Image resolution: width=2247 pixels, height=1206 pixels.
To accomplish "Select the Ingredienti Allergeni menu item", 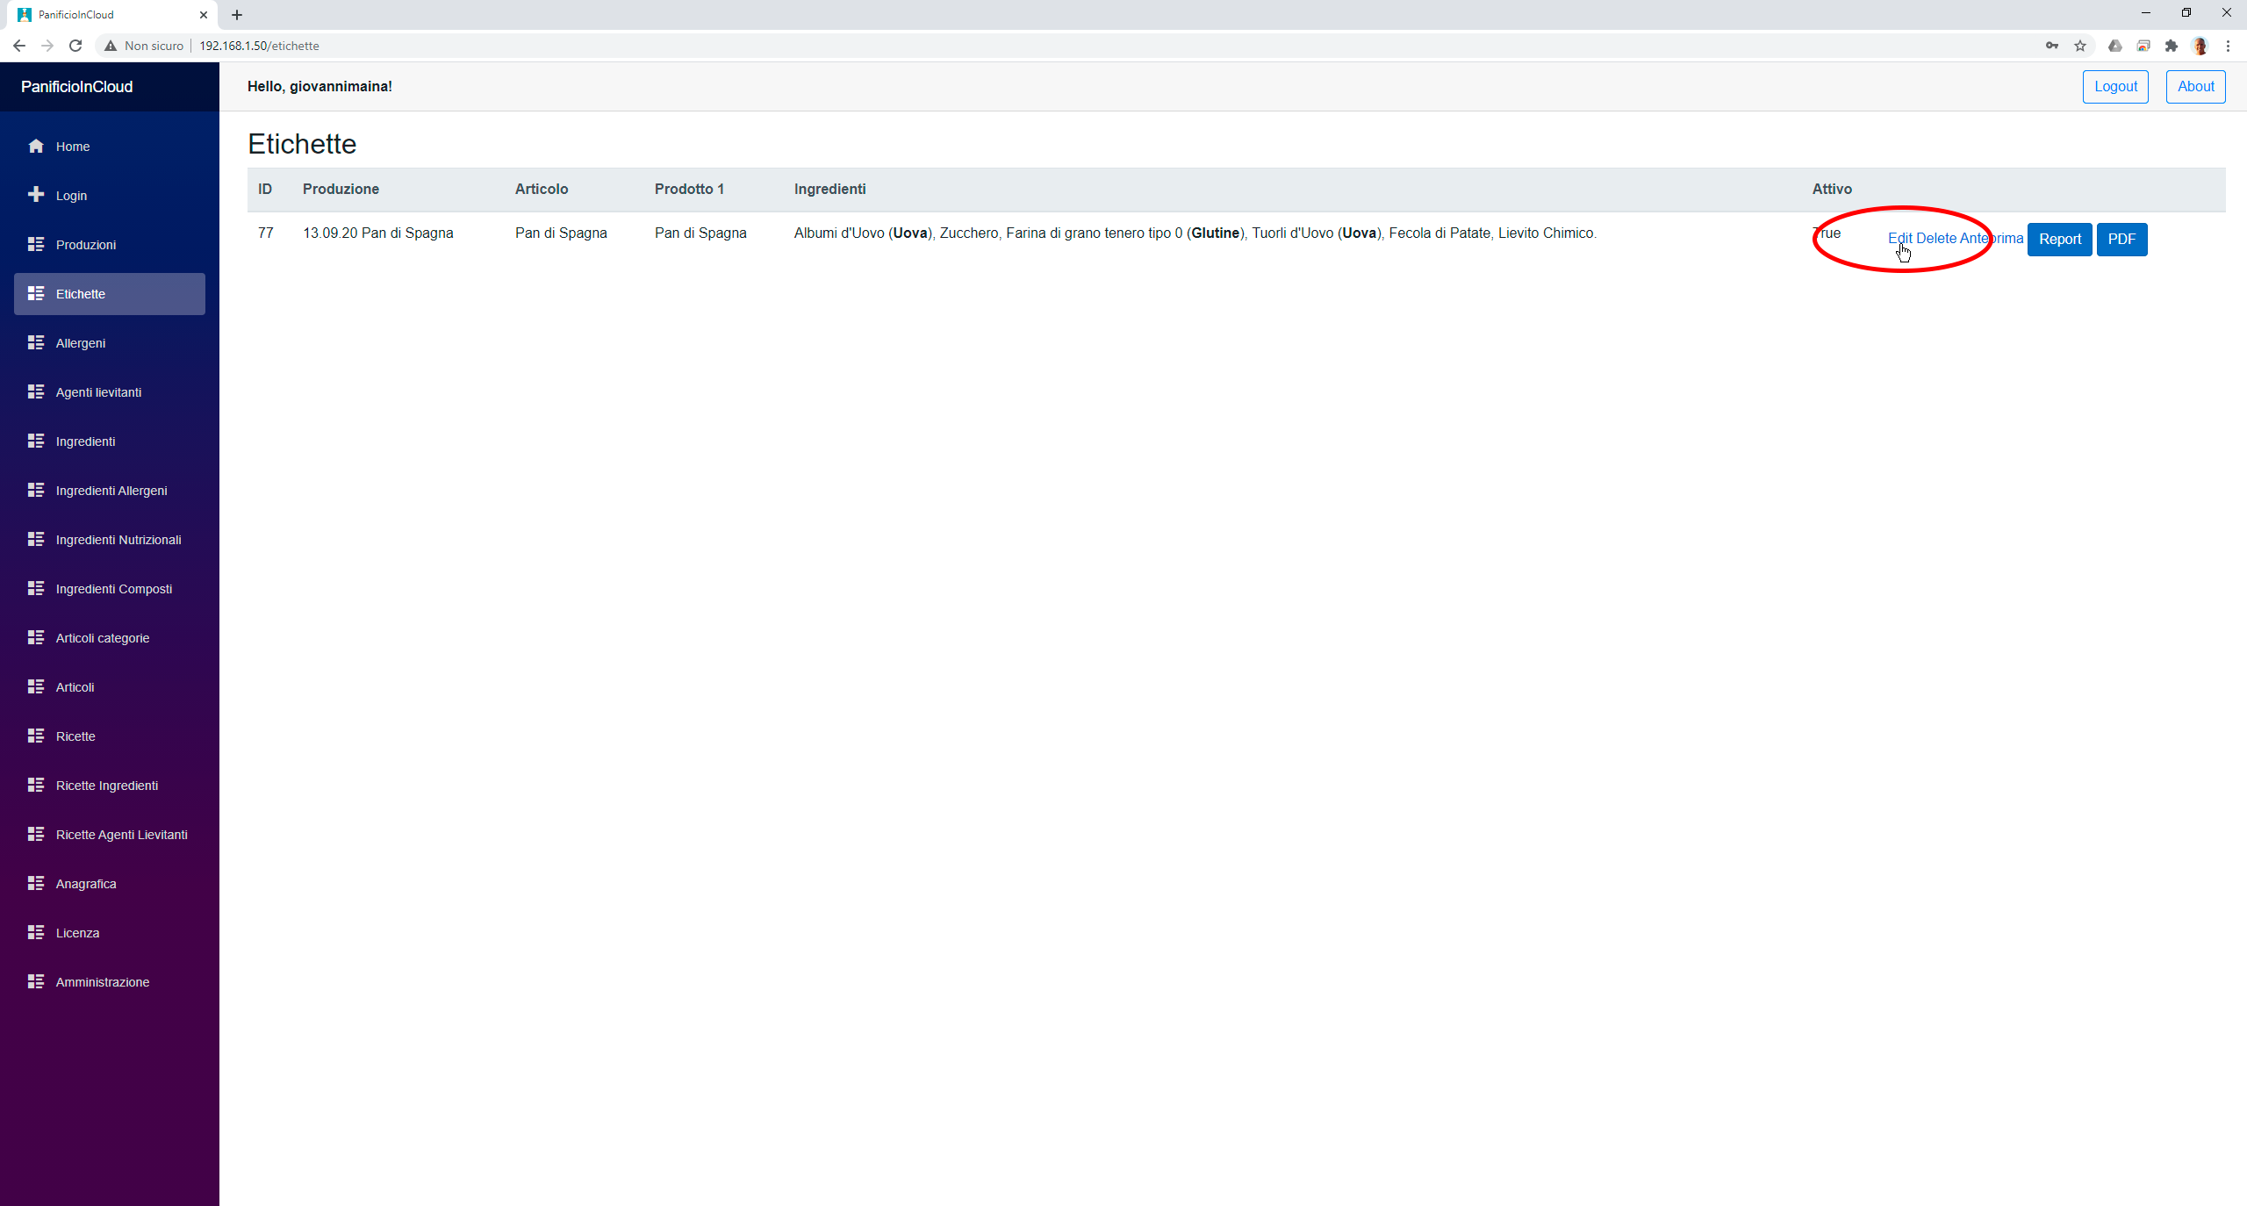I will 111,490.
